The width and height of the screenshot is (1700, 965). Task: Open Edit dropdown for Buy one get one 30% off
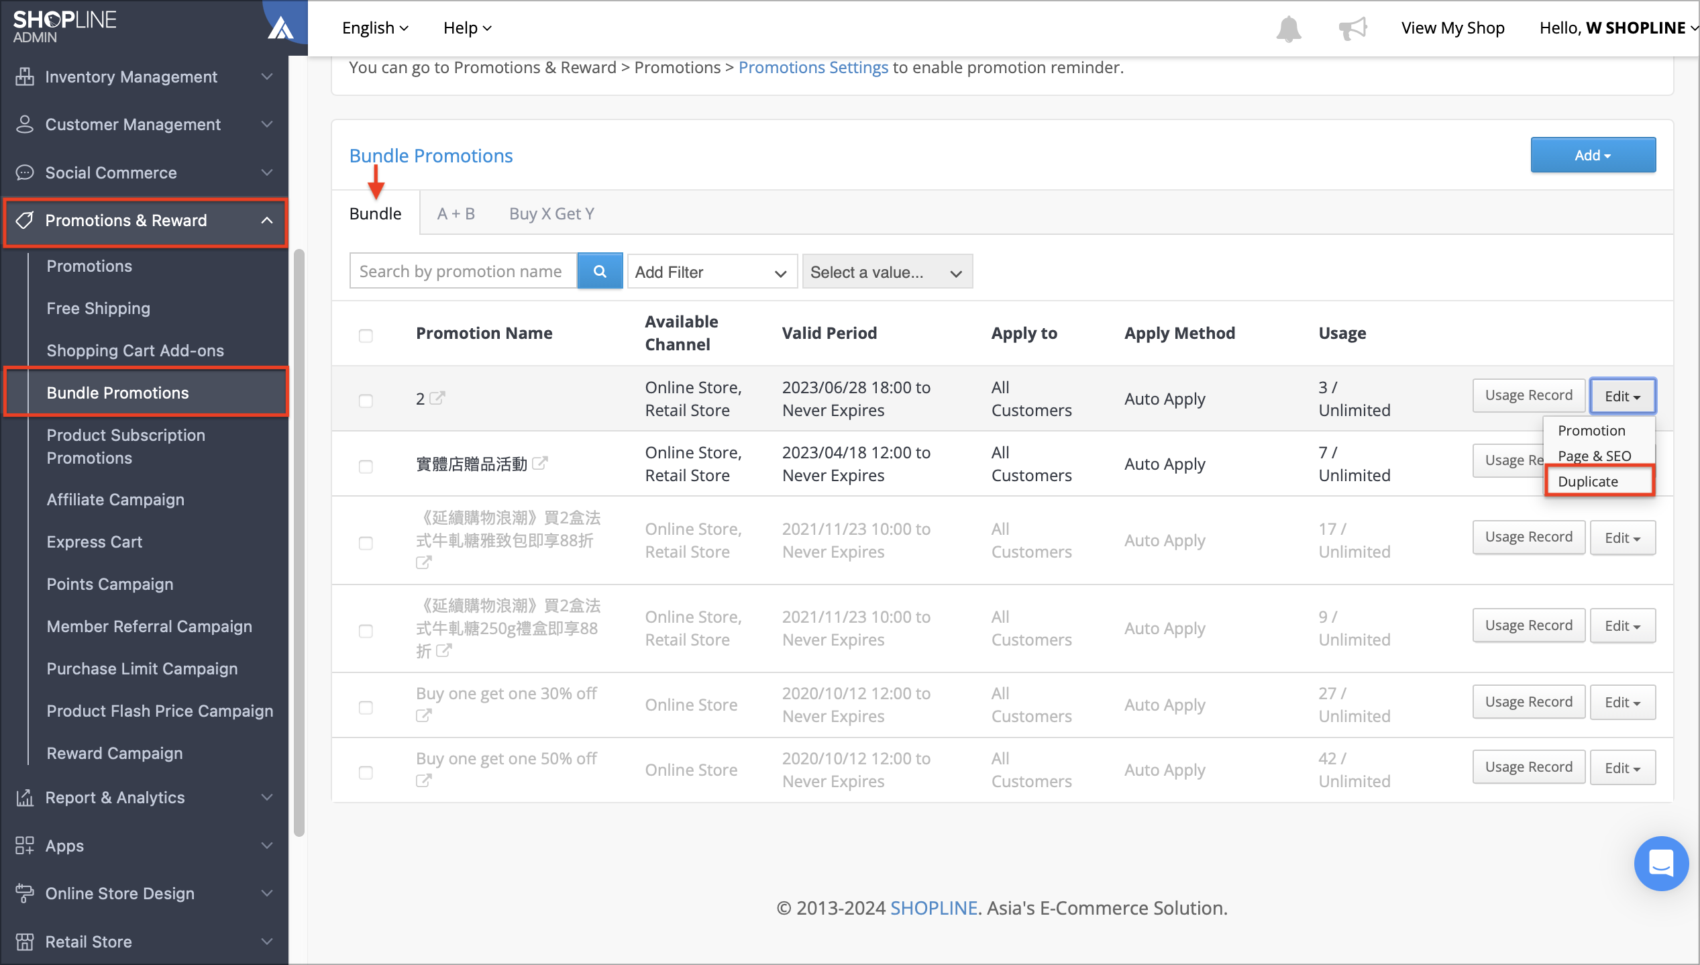click(1622, 702)
